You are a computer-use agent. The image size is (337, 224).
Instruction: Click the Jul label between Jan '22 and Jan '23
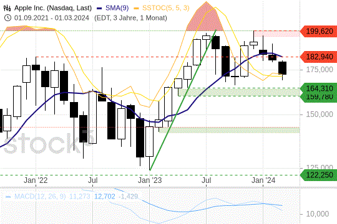point(92,180)
